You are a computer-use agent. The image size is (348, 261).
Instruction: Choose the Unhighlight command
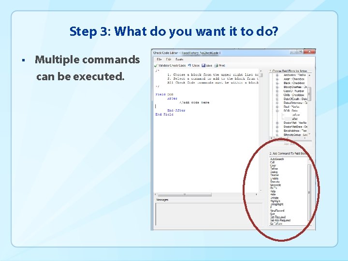[276, 204]
